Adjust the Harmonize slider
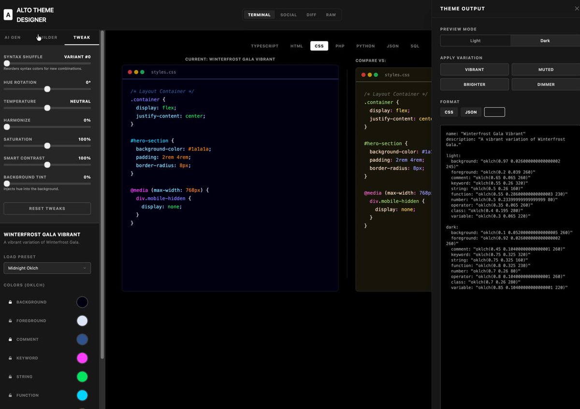Screen dimensions: 580x409 click(47, 127)
